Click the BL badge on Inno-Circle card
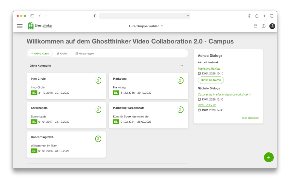Image resolution: width=289 pixels, height=182 pixels. (x=34, y=93)
